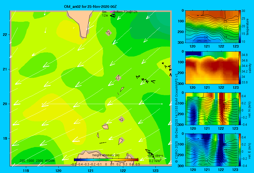This screenshot has height=173, width=254.
Task: Click the 26 contour label in temperature panel
Action: (225, 21)
